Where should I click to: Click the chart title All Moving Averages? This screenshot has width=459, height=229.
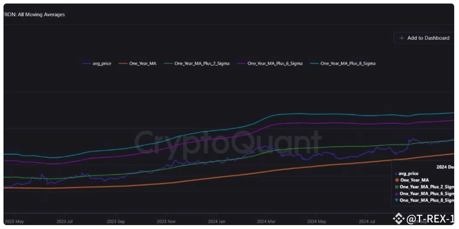pos(42,14)
